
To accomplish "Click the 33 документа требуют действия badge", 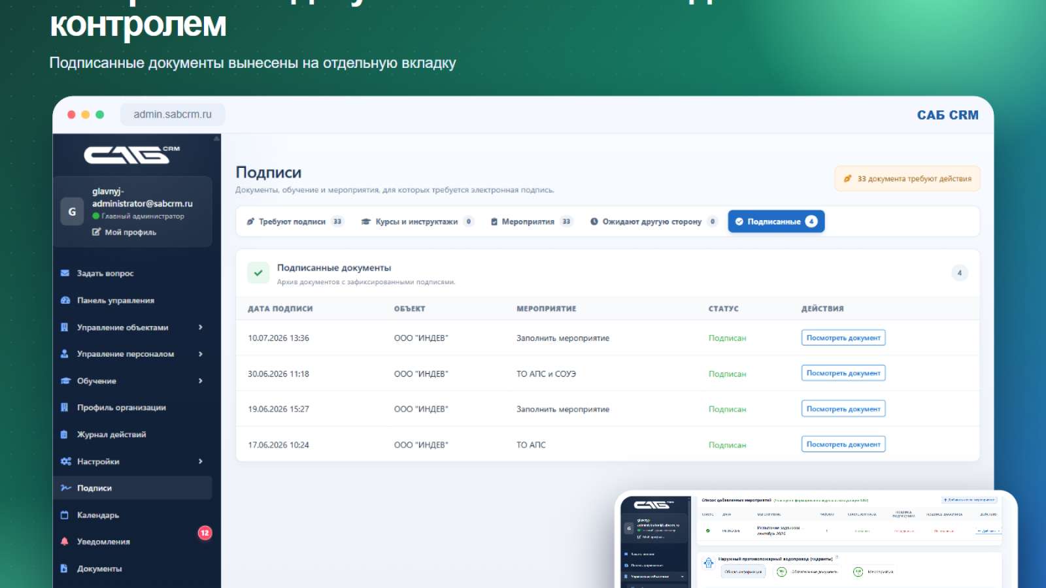I will point(907,178).
